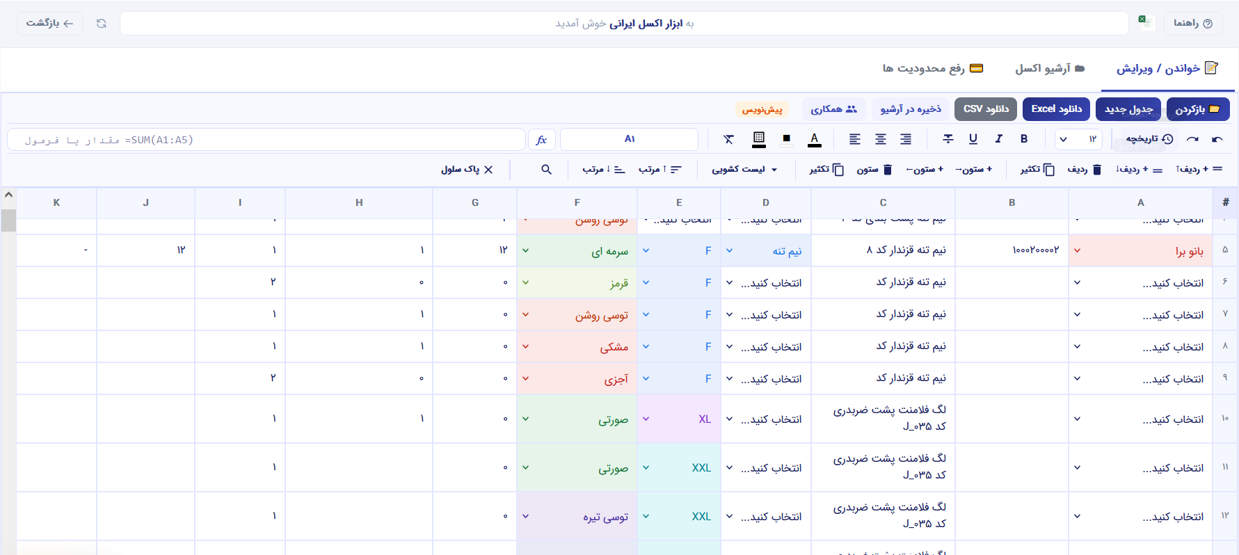Open the تاریخچه history button
Image resolution: width=1239 pixels, height=555 pixels.
point(1149,139)
